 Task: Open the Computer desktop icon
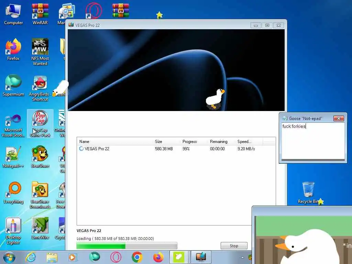(13, 14)
